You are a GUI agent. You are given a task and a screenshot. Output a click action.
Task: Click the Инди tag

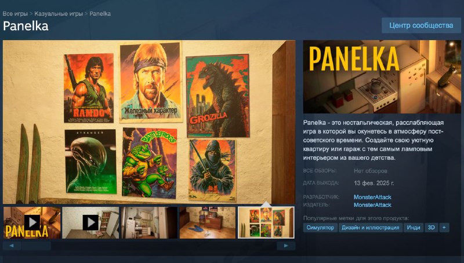click(x=414, y=228)
